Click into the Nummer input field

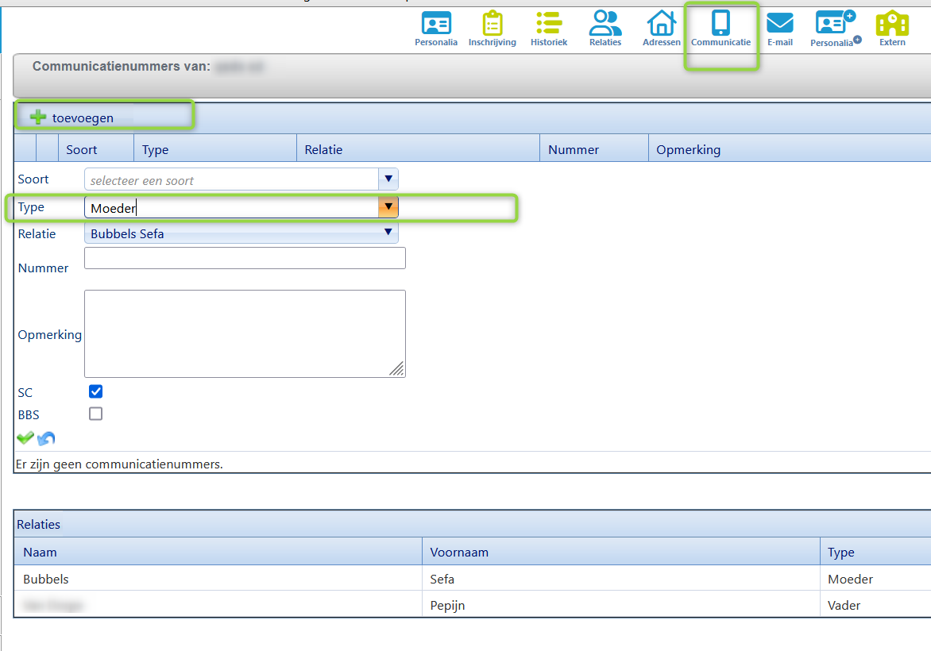point(245,258)
